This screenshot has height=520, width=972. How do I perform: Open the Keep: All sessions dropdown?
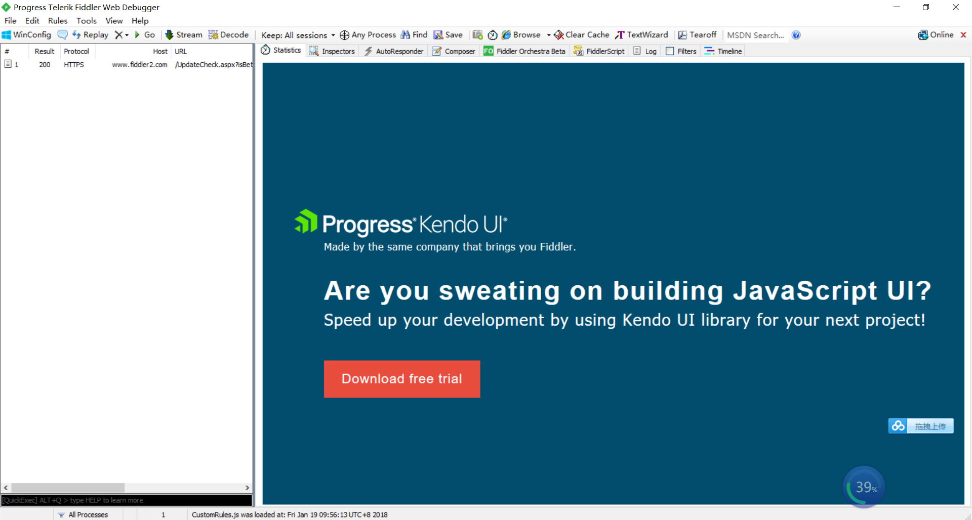pos(298,35)
